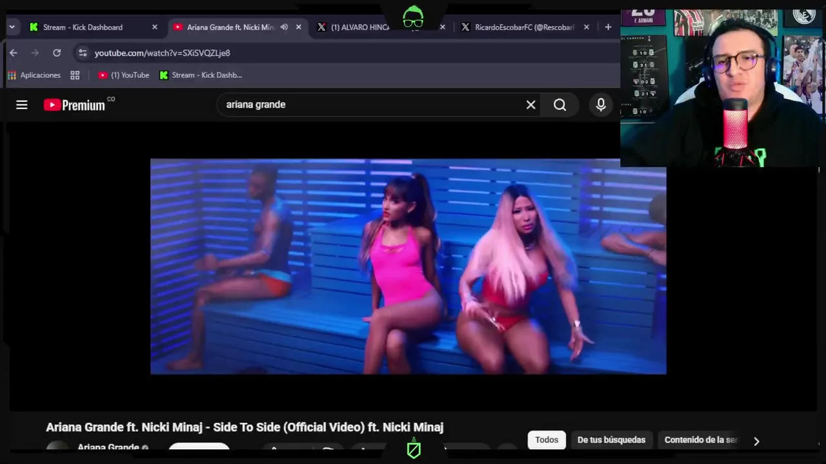
Task: Go to YouTube Premium home logo
Action: pyautogui.click(x=74, y=105)
